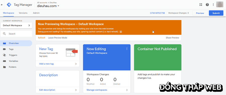The width and height of the screenshot is (226, 95).
Task: Click the Modified count value
Action: point(88,79)
